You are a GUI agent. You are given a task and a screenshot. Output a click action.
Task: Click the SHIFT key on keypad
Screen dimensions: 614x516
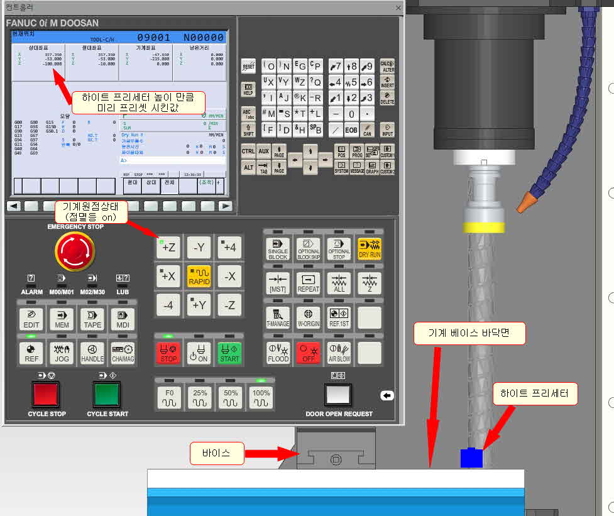(248, 129)
